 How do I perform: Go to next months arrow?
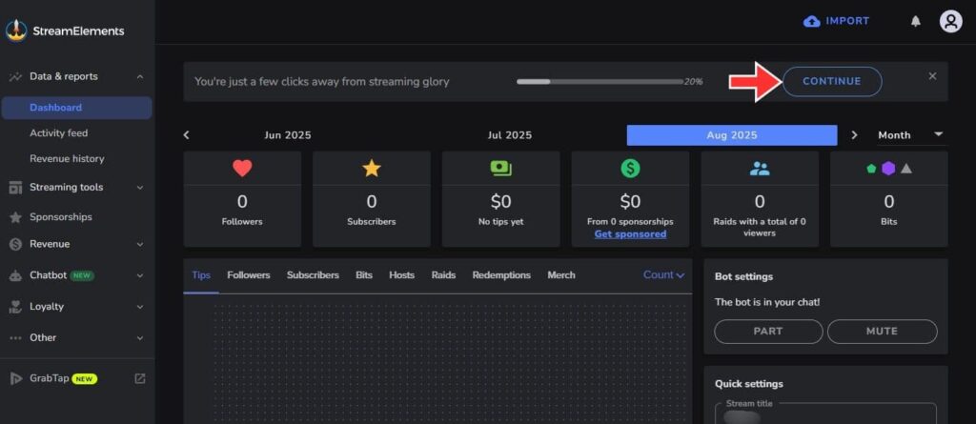click(x=854, y=135)
